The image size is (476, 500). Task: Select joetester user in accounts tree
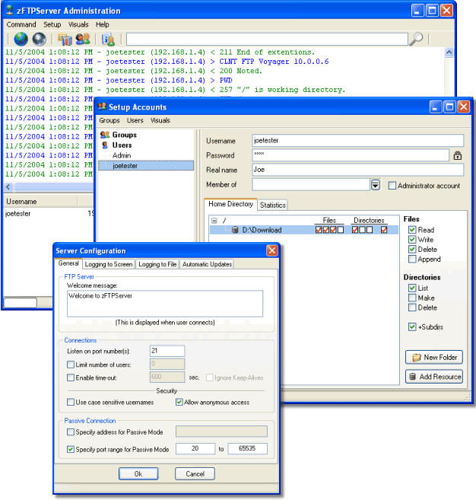(146, 165)
